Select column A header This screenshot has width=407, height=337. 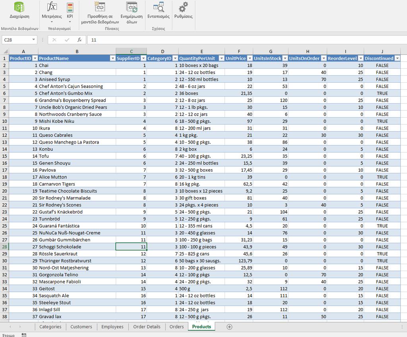[23, 51]
